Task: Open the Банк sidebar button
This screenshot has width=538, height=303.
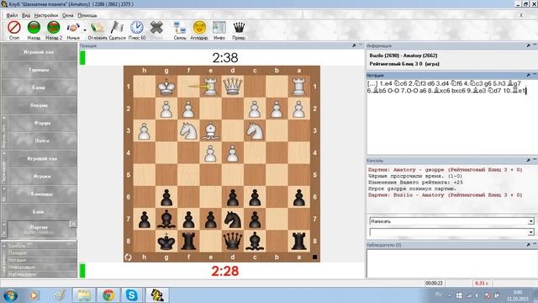Action: tap(39, 211)
